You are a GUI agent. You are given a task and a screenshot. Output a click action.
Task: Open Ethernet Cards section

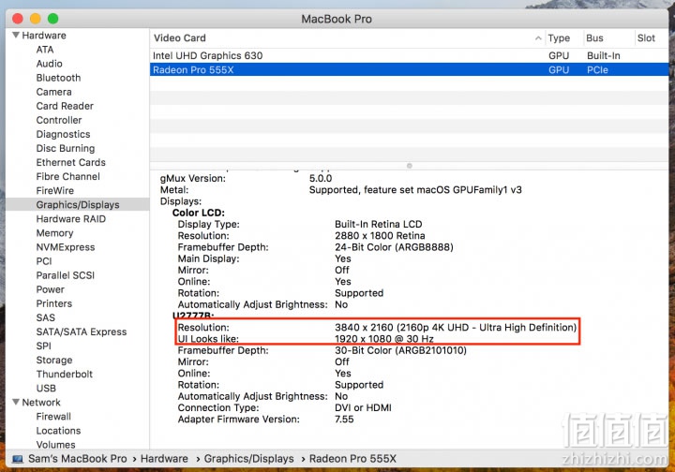tap(70, 163)
